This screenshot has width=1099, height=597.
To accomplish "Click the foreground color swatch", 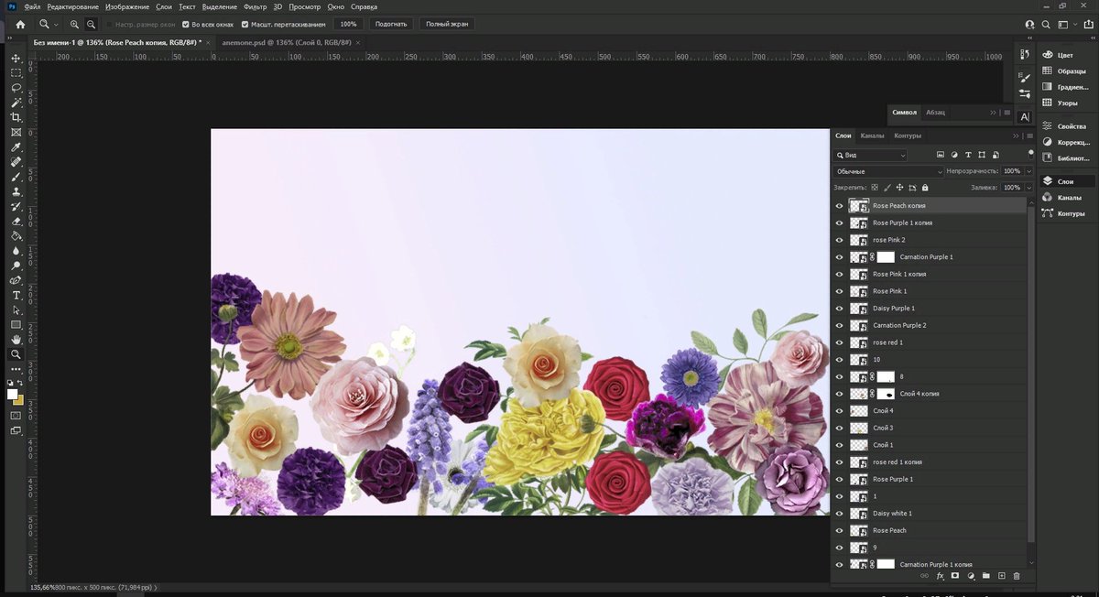I will [x=13, y=395].
